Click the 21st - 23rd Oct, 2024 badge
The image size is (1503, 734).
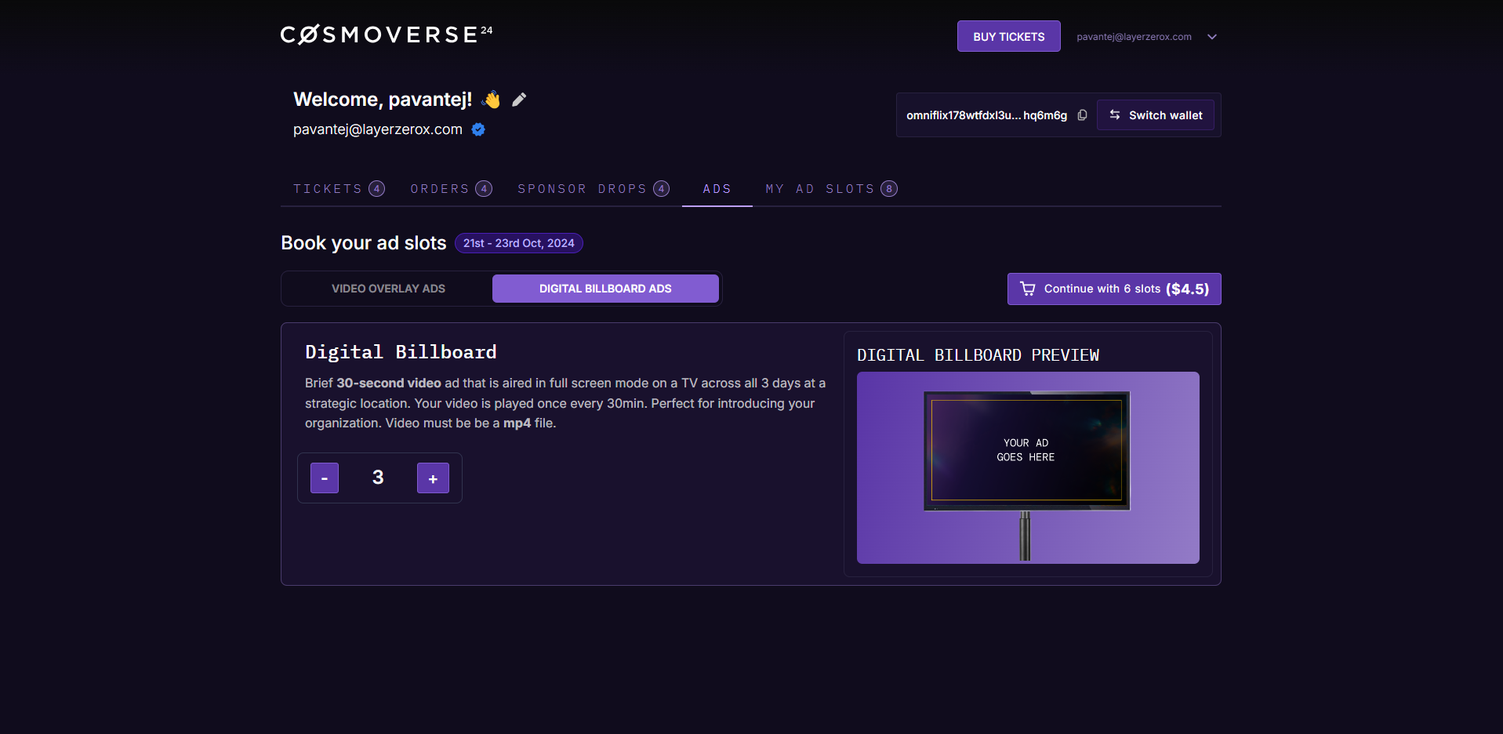click(x=519, y=243)
